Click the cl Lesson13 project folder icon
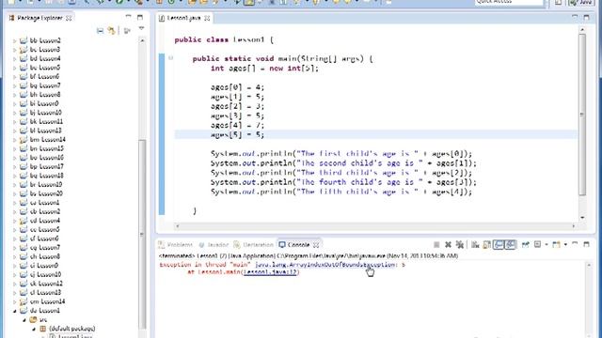Image resolution: width=602 pixels, height=338 pixels. (x=24, y=292)
